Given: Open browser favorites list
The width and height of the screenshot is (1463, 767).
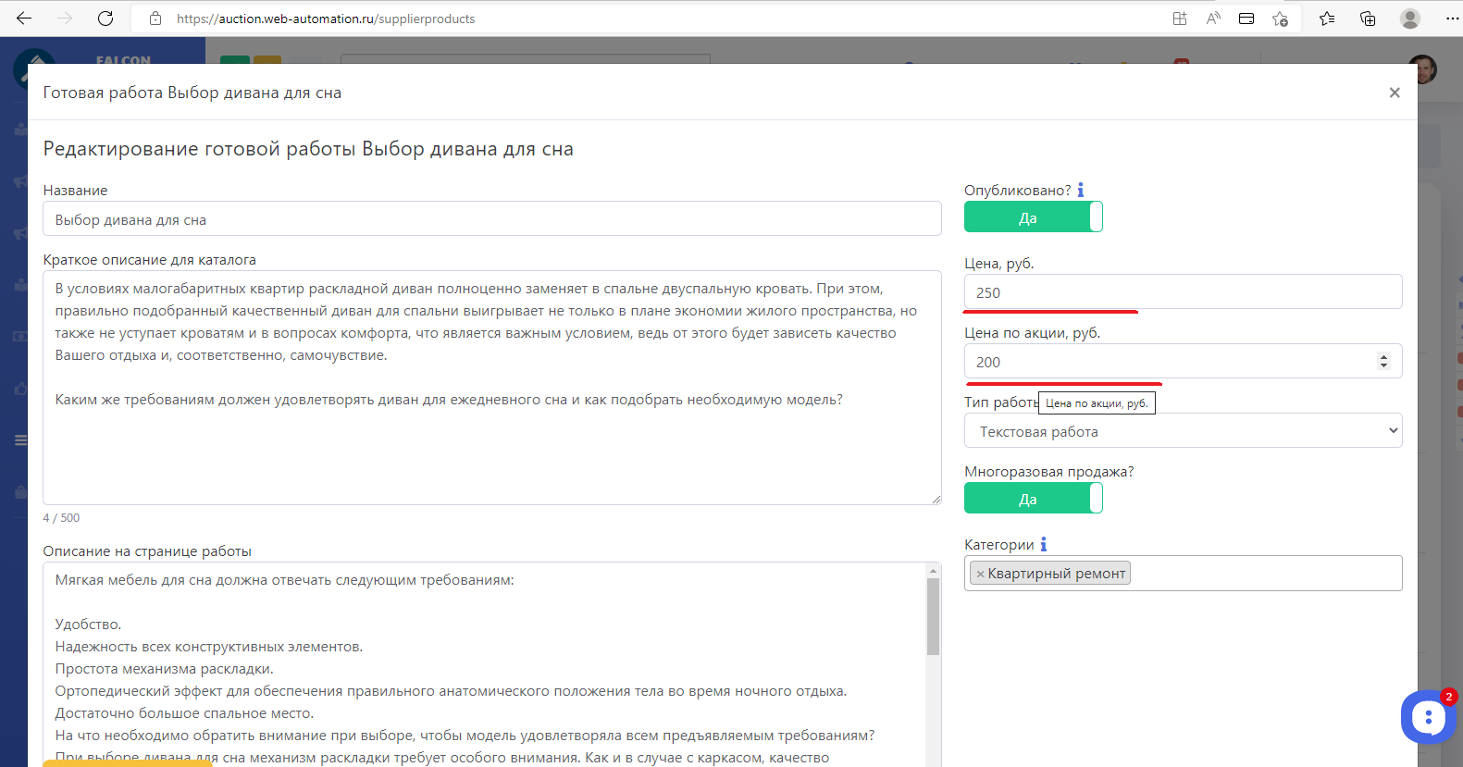Looking at the screenshot, I should (1327, 19).
